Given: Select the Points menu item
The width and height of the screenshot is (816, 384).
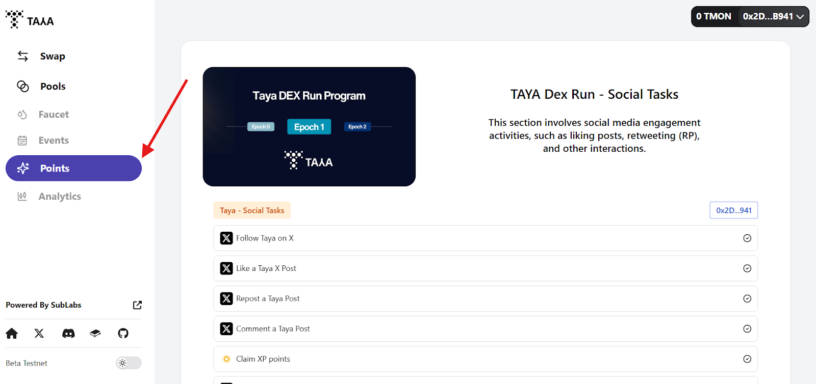Looking at the screenshot, I should [73, 168].
